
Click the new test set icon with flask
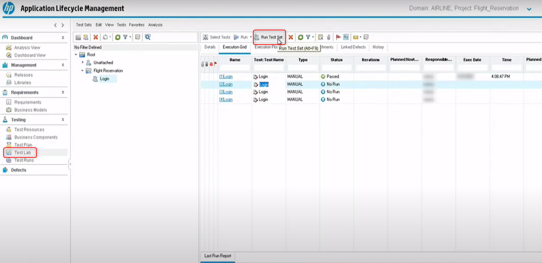[86, 37]
